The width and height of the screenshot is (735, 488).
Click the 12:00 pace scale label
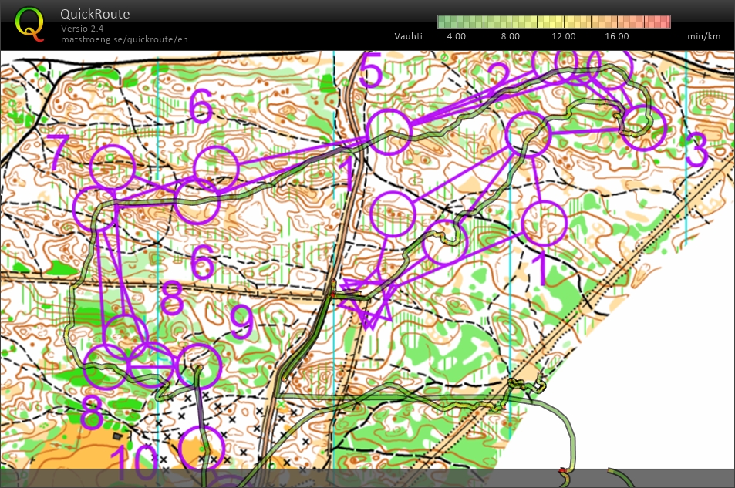click(x=564, y=36)
